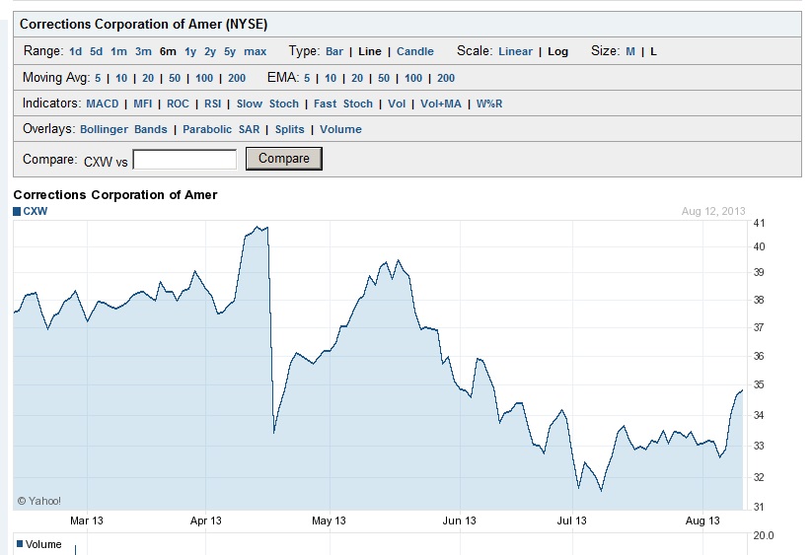Viewport: 812px width, 555px height.
Task: Click the CXW blue legend square
Action: 17,211
